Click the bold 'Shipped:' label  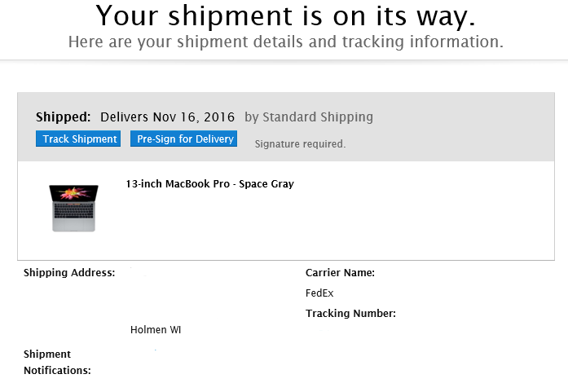click(64, 117)
